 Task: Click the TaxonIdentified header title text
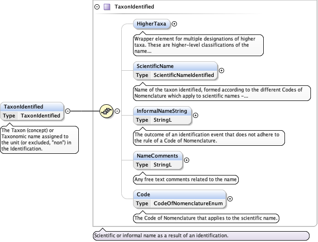click(134, 7)
